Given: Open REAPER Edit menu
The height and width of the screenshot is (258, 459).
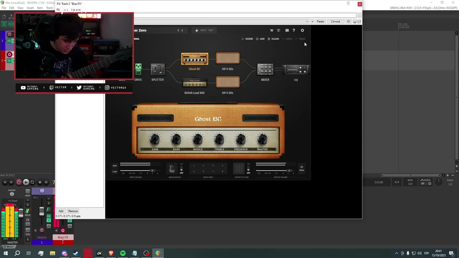Looking at the screenshot, I should pos(12,8).
